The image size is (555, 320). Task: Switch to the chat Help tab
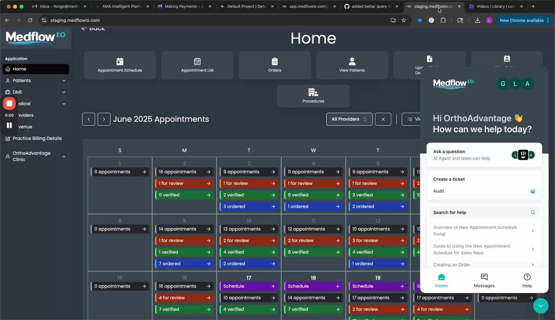point(527,281)
